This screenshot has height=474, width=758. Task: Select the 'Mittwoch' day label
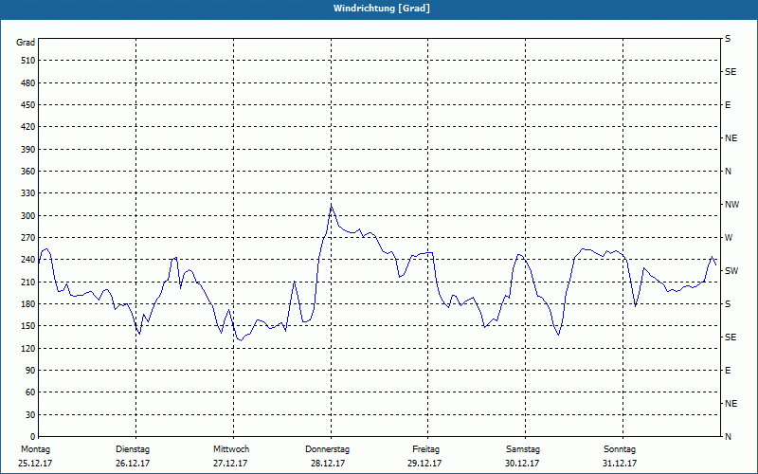pos(231,449)
